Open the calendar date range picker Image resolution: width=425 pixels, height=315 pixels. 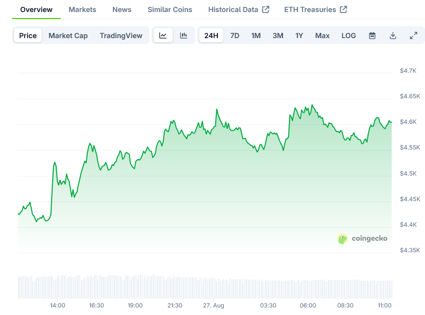tap(372, 36)
